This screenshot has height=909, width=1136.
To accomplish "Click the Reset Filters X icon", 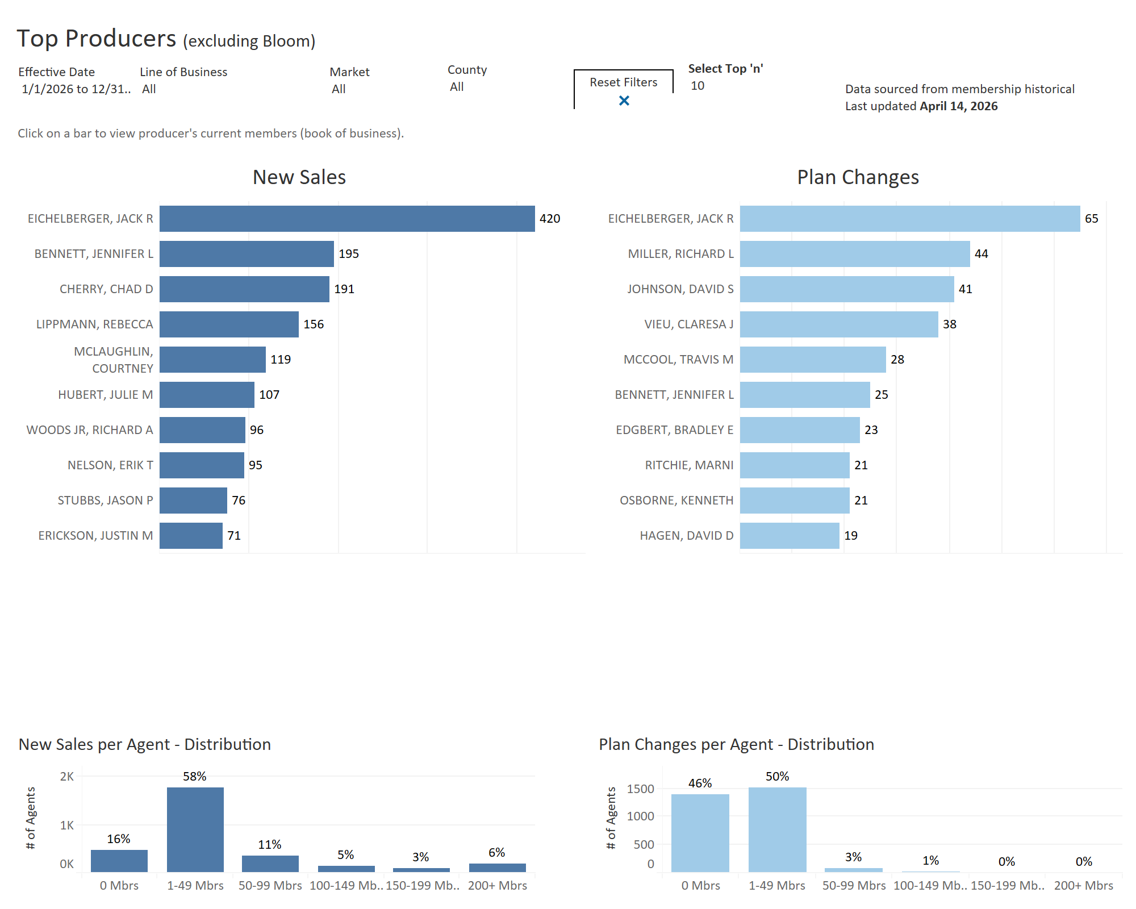I will coord(624,101).
